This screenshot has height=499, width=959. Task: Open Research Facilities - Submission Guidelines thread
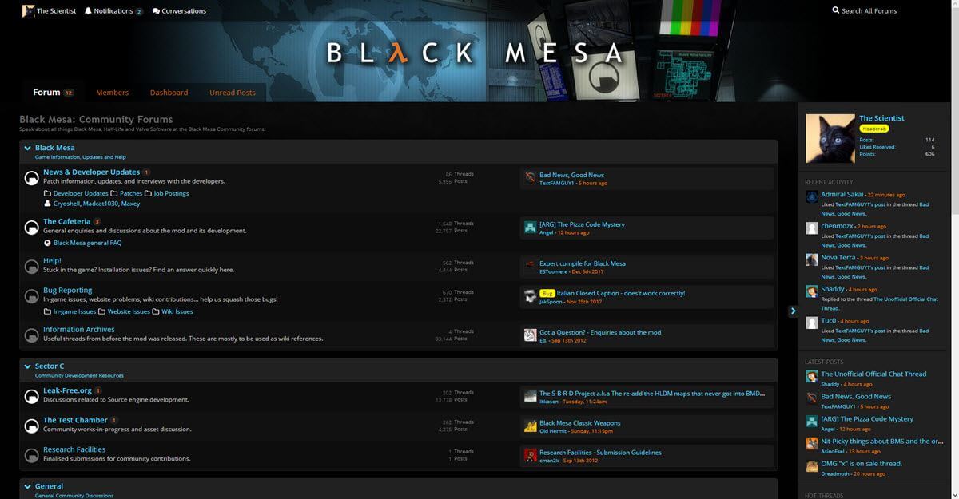tap(600, 453)
